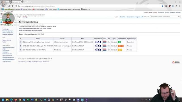Viewport: 182px width, 102px height.
Task: Open Over RJ's World of Simulation link
Action: click(34, 62)
